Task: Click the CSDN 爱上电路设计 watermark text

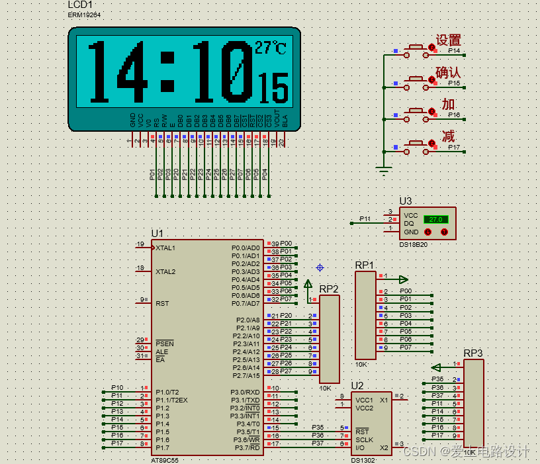Action: pos(465,452)
